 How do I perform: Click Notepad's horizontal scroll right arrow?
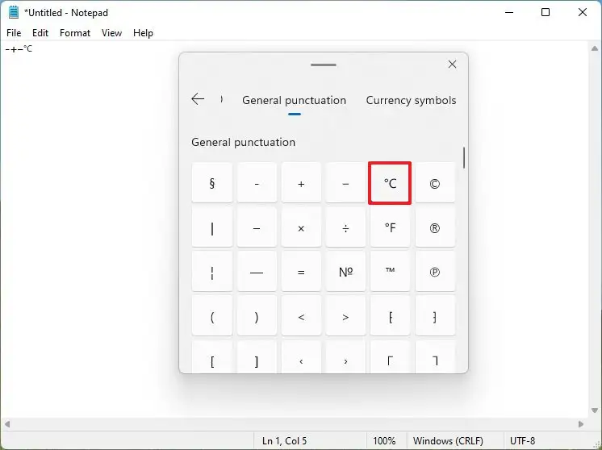pos(581,424)
